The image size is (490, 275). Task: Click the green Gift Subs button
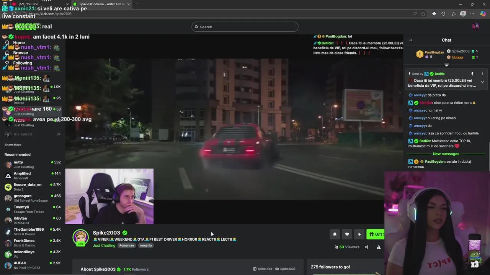(376, 235)
